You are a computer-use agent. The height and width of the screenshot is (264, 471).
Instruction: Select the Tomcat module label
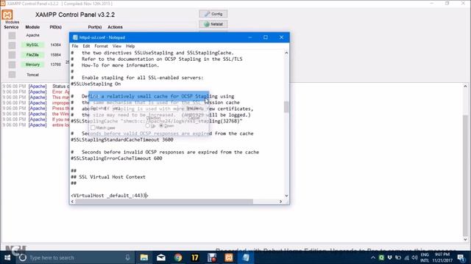(x=32, y=75)
